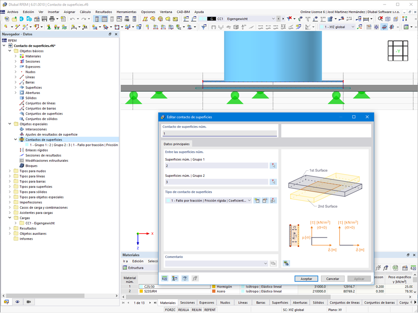
Task: Click the save file icon in main toolbar
Action: coord(44,19)
